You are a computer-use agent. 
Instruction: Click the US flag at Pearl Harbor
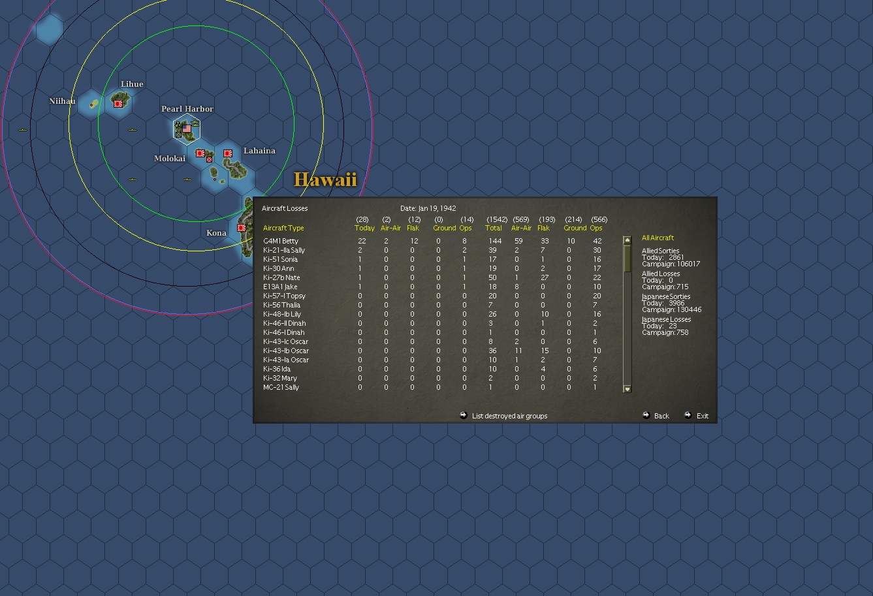pyautogui.click(x=187, y=129)
